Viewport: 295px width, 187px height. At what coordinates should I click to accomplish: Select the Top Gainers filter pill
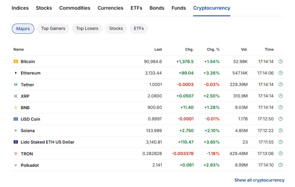[53, 28]
